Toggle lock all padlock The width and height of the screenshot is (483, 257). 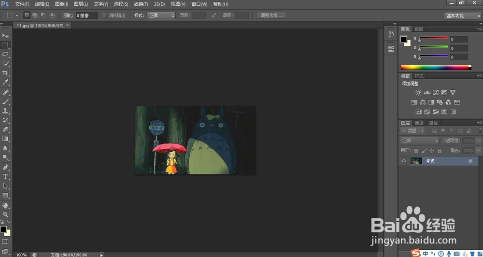pyautogui.click(x=440, y=151)
